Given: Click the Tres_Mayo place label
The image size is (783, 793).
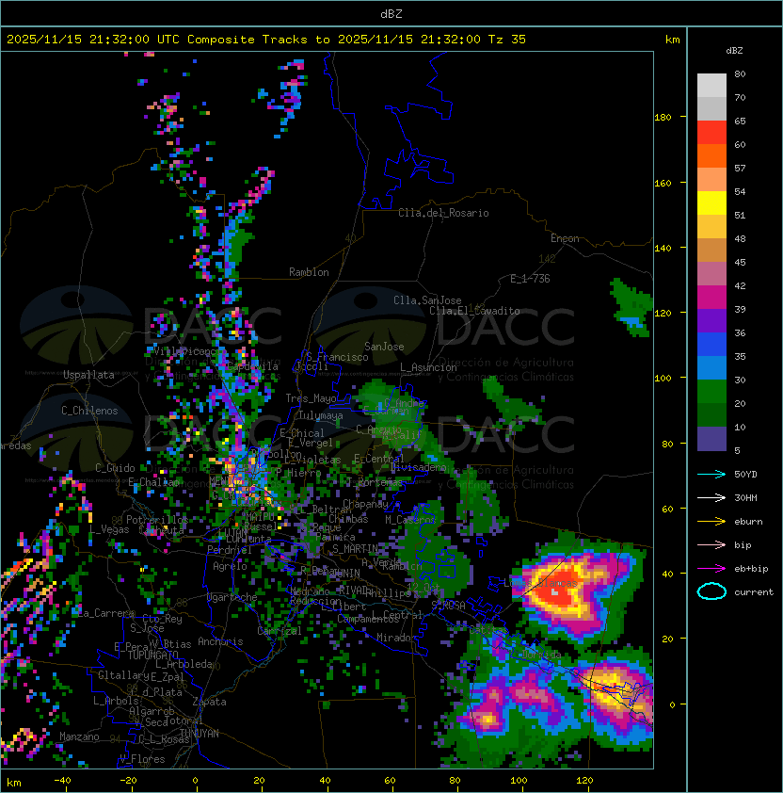Looking at the screenshot, I should [311, 398].
